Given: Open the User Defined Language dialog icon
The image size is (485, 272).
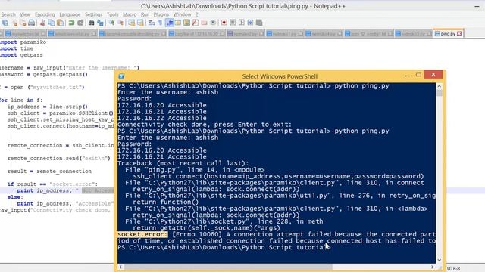Looking at the screenshot, I should [x=178, y=23].
